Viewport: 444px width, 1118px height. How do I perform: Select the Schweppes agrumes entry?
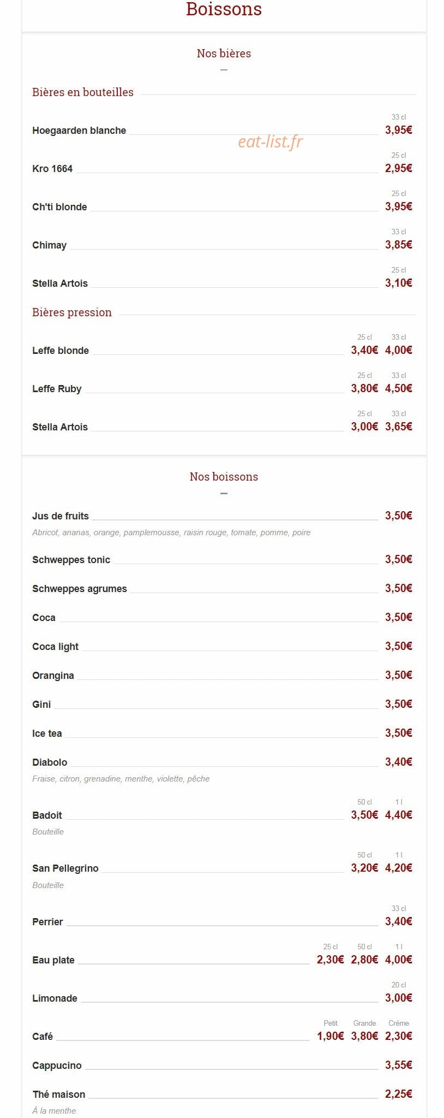(80, 589)
